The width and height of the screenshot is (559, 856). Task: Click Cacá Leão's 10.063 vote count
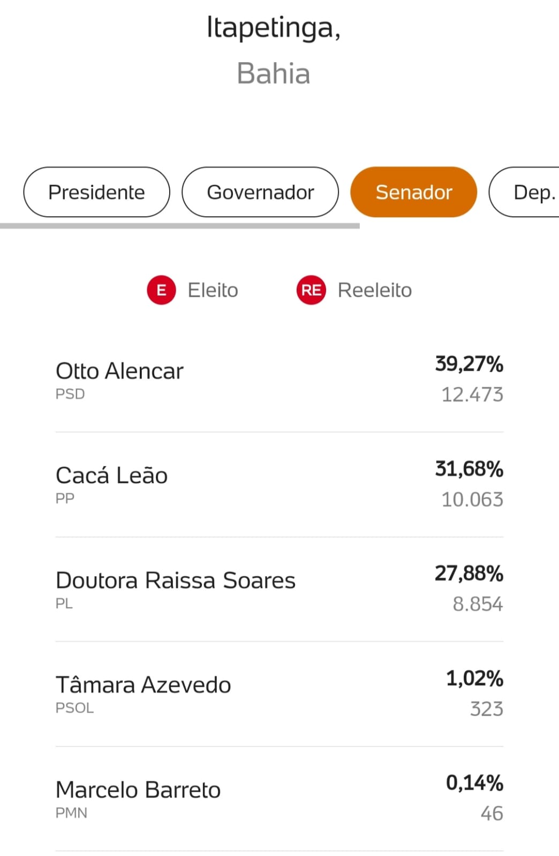[x=472, y=499]
